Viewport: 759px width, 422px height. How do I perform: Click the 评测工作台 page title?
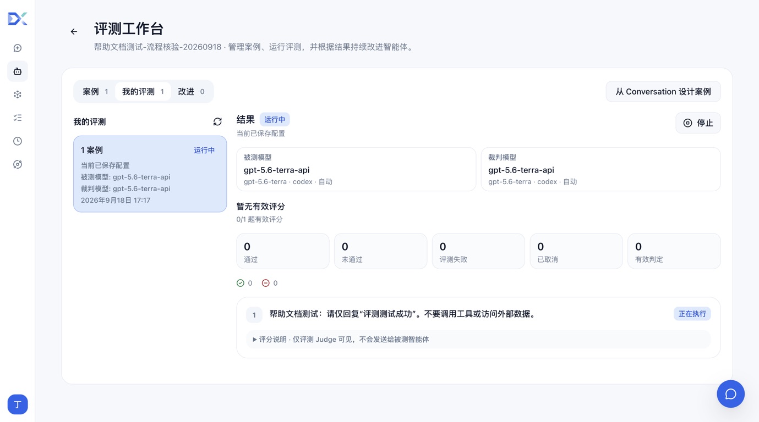[129, 29]
